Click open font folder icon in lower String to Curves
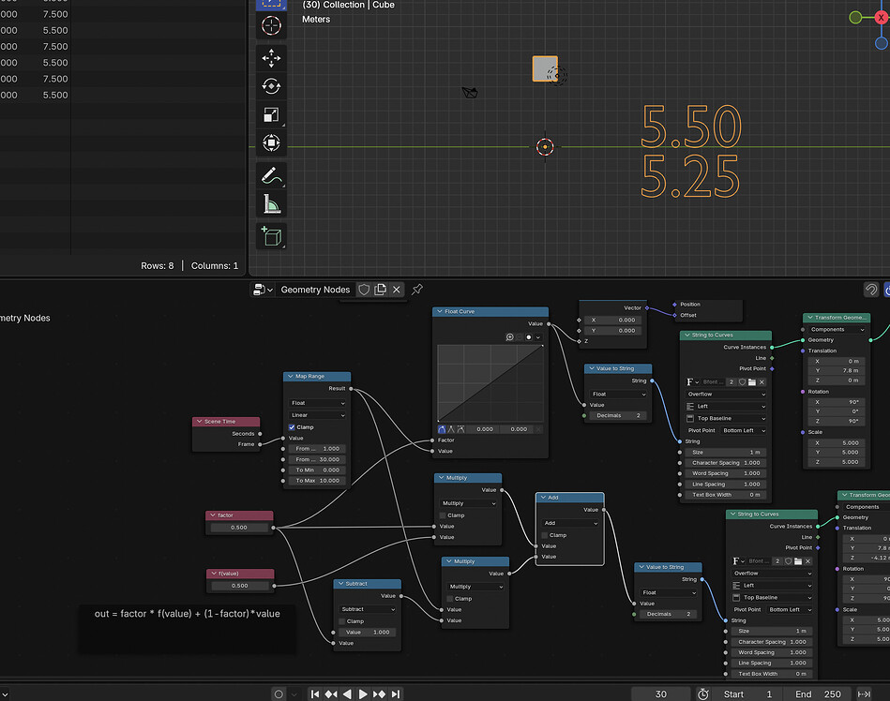Viewport: 890px width, 701px height. click(798, 561)
